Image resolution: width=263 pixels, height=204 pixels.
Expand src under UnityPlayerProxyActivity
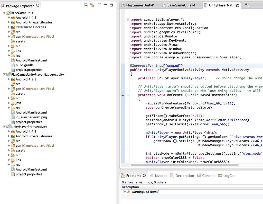tap(8, 141)
